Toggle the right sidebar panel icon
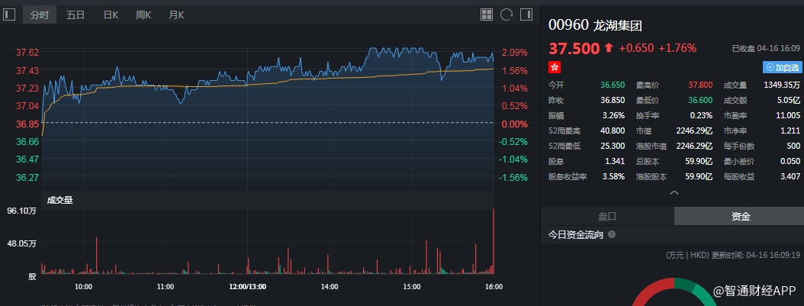Image resolution: width=804 pixels, height=306 pixels. coord(526,14)
